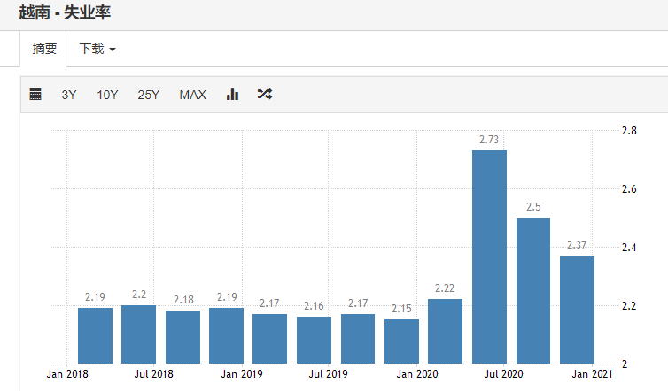Show MAX historical data range
This screenshot has height=391, width=668.
[x=192, y=95]
